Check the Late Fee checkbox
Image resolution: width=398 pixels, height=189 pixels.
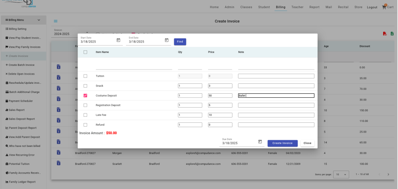point(85,115)
